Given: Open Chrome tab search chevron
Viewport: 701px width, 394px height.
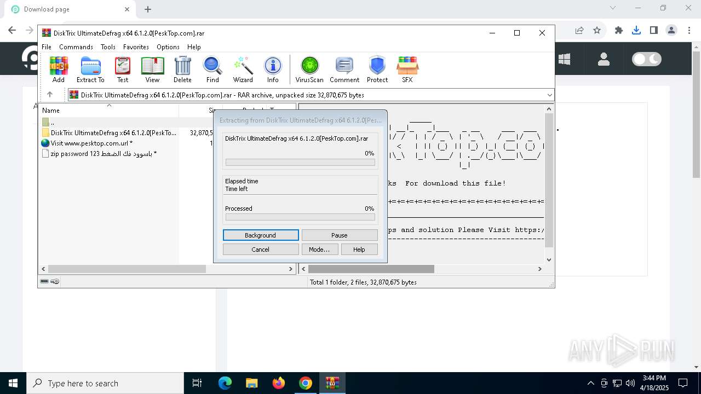Looking at the screenshot, I should 613,8.
